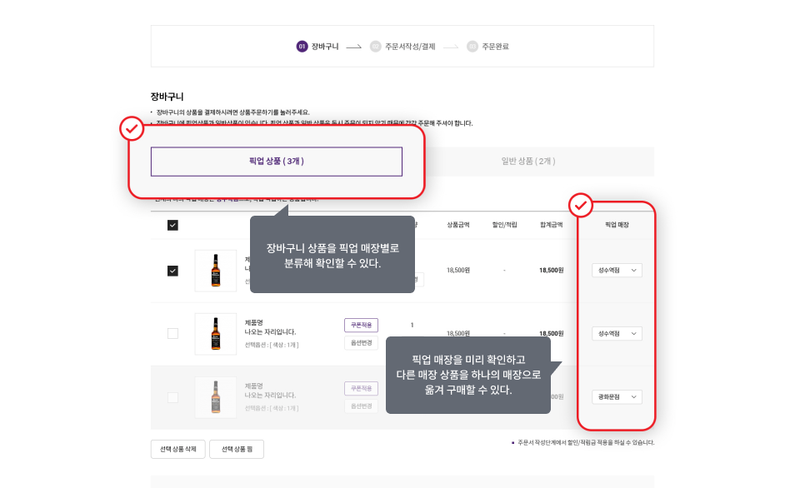Click red checkmark badge above 픽업 상품 tab
Screen dimensions: 805x488
click(132, 128)
